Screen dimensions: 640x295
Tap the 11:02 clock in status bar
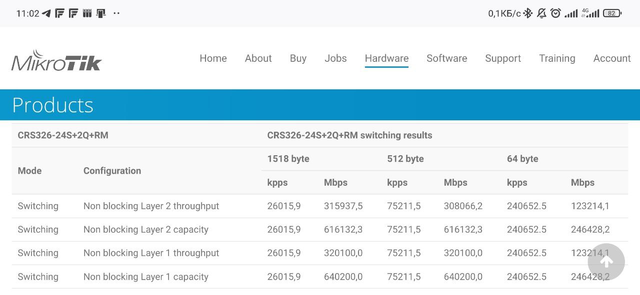click(x=27, y=13)
